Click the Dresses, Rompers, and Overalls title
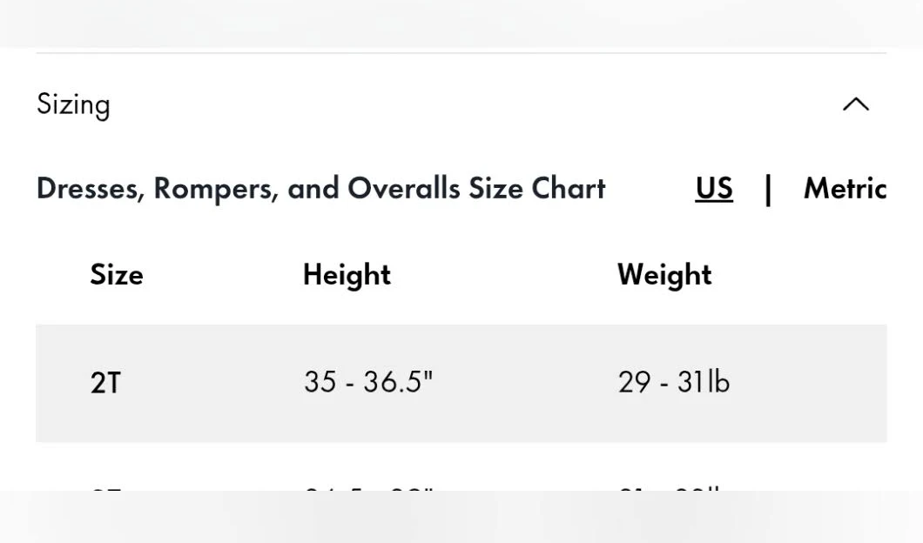Viewport: 923px width, 543px height. coord(320,189)
